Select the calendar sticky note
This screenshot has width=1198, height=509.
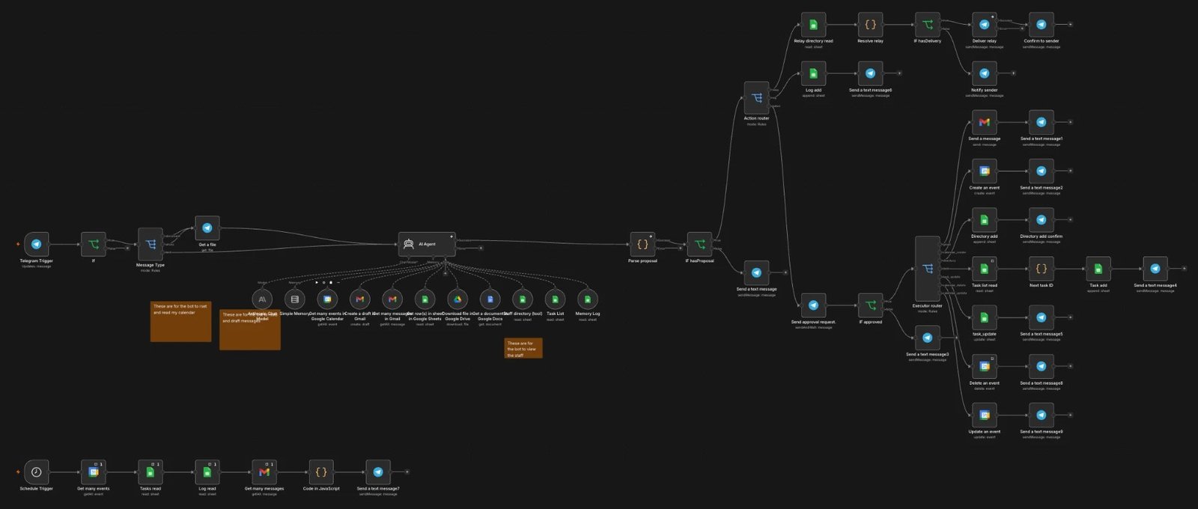pos(180,322)
